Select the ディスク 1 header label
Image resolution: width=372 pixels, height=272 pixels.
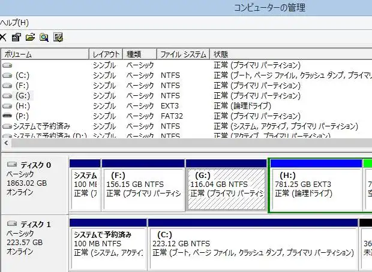pyautogui.click(x=35, y=224)
